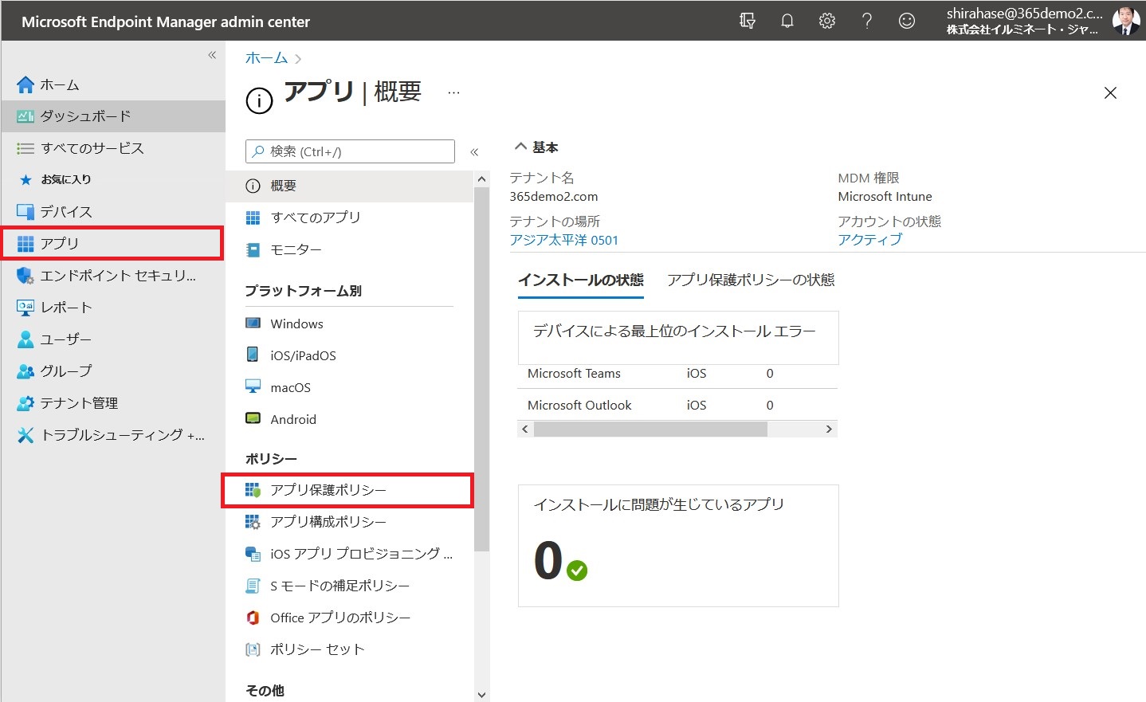This screenshot has height=702, width=1146.
Task: Click the アプリ保護ポリシー icon
Action: pos(253,490)
